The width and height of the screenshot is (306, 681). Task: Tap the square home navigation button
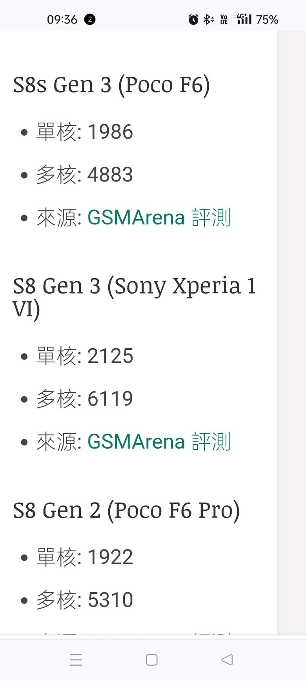click(x=152, y=659)
